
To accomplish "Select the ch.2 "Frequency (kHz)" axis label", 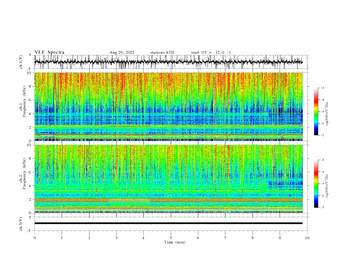I will pyautogui.click(x=24, y=173).
